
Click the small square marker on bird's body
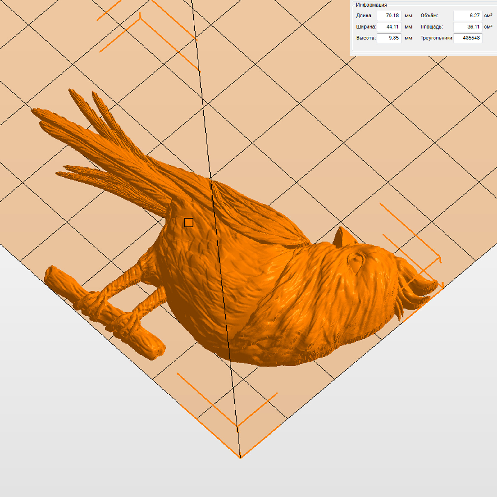(189, 223)
